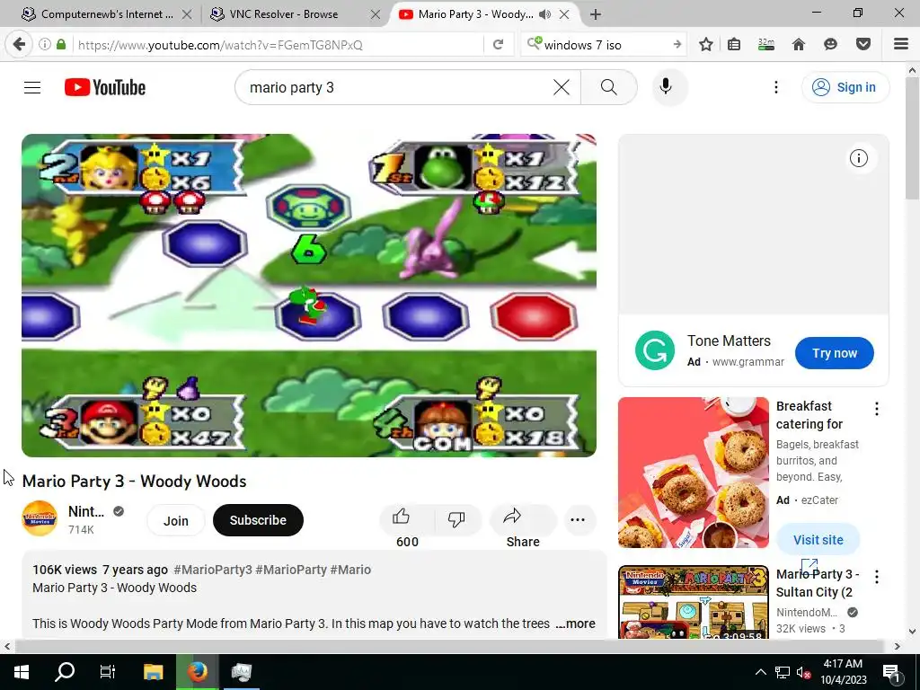Click the Sign in button
Screen dimensions: 920x690
click(845, 87)
